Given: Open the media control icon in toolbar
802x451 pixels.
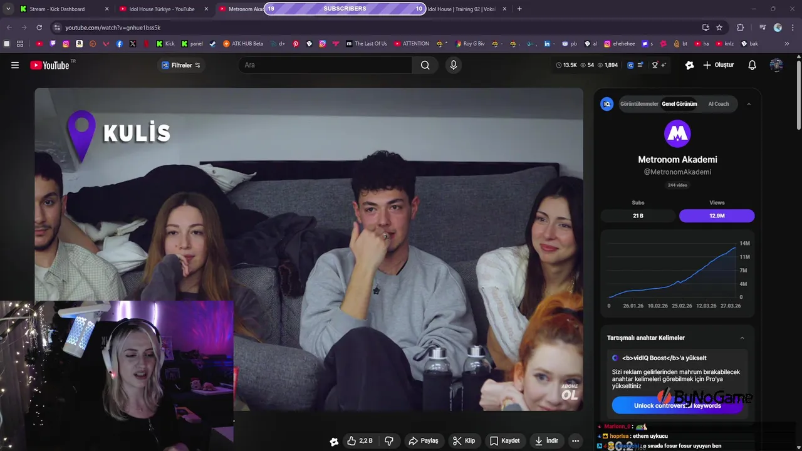Looking at the screenshot, I should click(x=763, y=28).
